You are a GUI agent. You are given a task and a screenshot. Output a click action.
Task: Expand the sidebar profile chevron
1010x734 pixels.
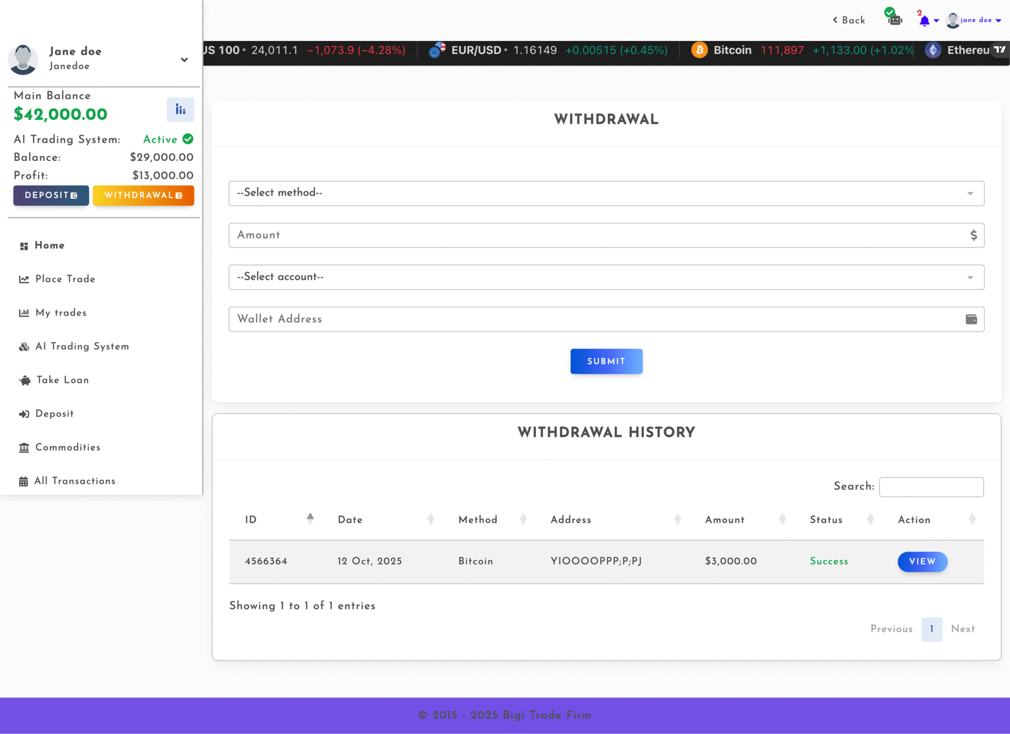point(184,60)
